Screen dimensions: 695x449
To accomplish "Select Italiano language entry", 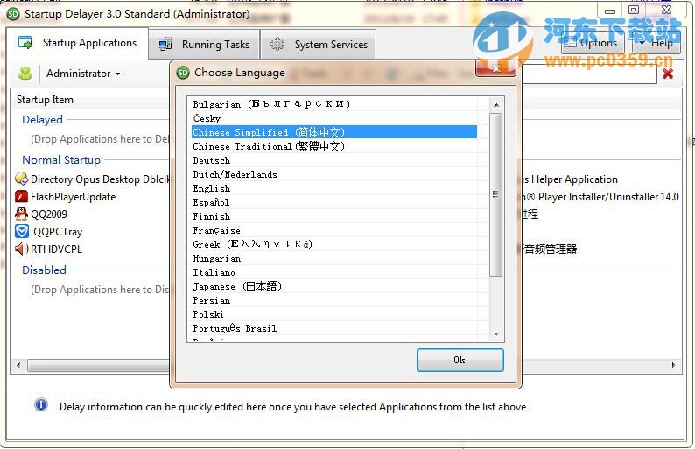I will coord(334,272).
